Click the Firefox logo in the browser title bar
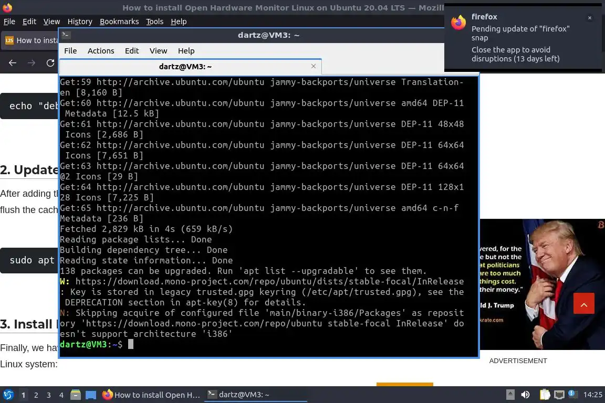 click(7, 7)
